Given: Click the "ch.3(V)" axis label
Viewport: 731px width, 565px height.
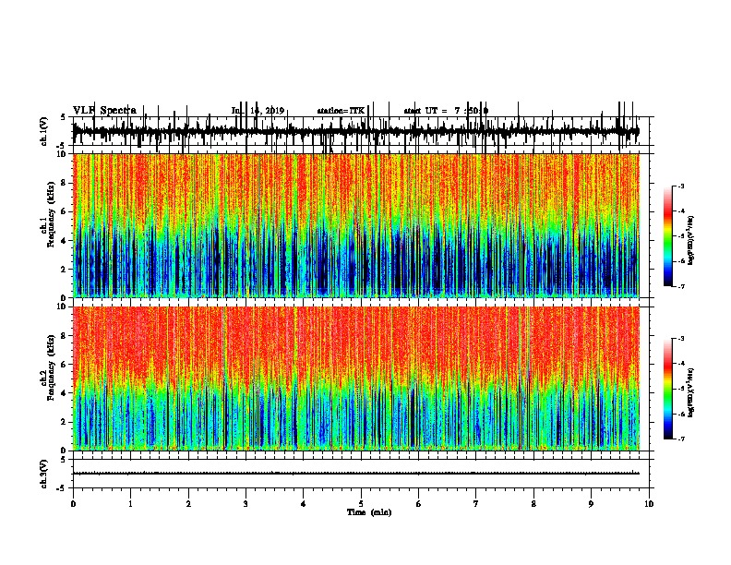Looking at the screenshot, I should [44, 474].
